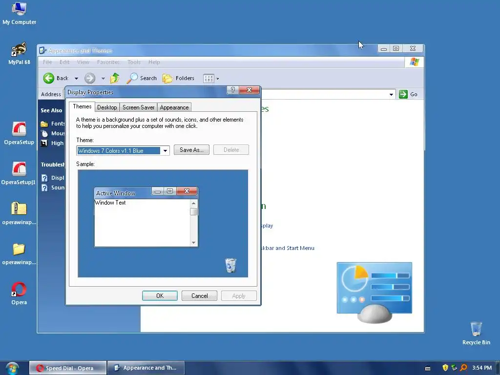Open Taskbar and Start Menu link

[288, 248]
